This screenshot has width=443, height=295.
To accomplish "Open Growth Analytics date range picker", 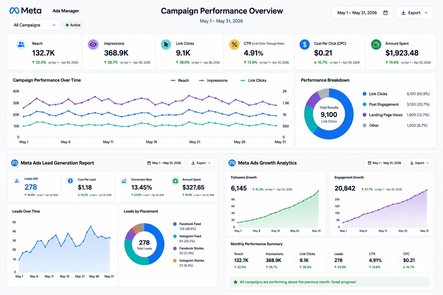I will pos(384,163).
